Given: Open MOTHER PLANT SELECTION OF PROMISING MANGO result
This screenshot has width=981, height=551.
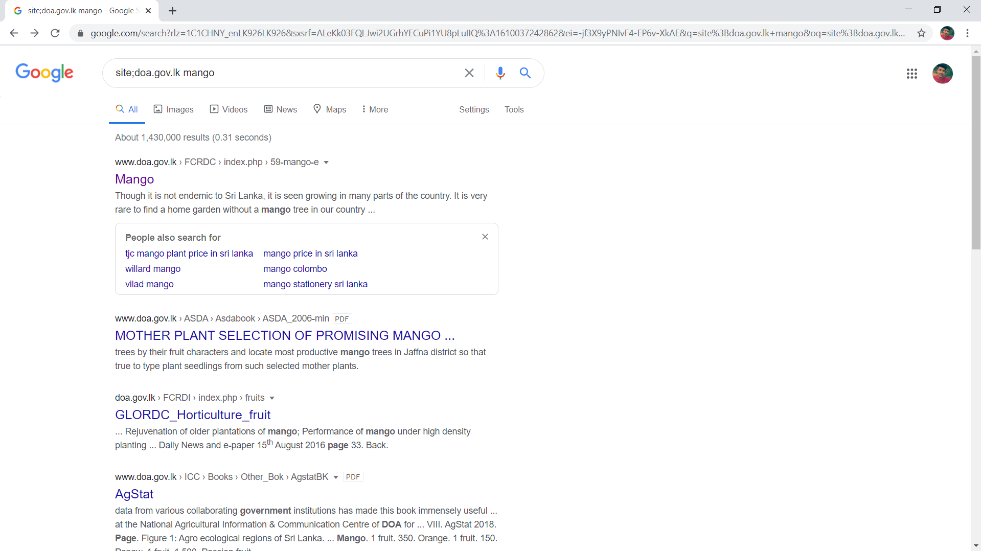Looking at the screenshot, I should [x=285, y=335].
